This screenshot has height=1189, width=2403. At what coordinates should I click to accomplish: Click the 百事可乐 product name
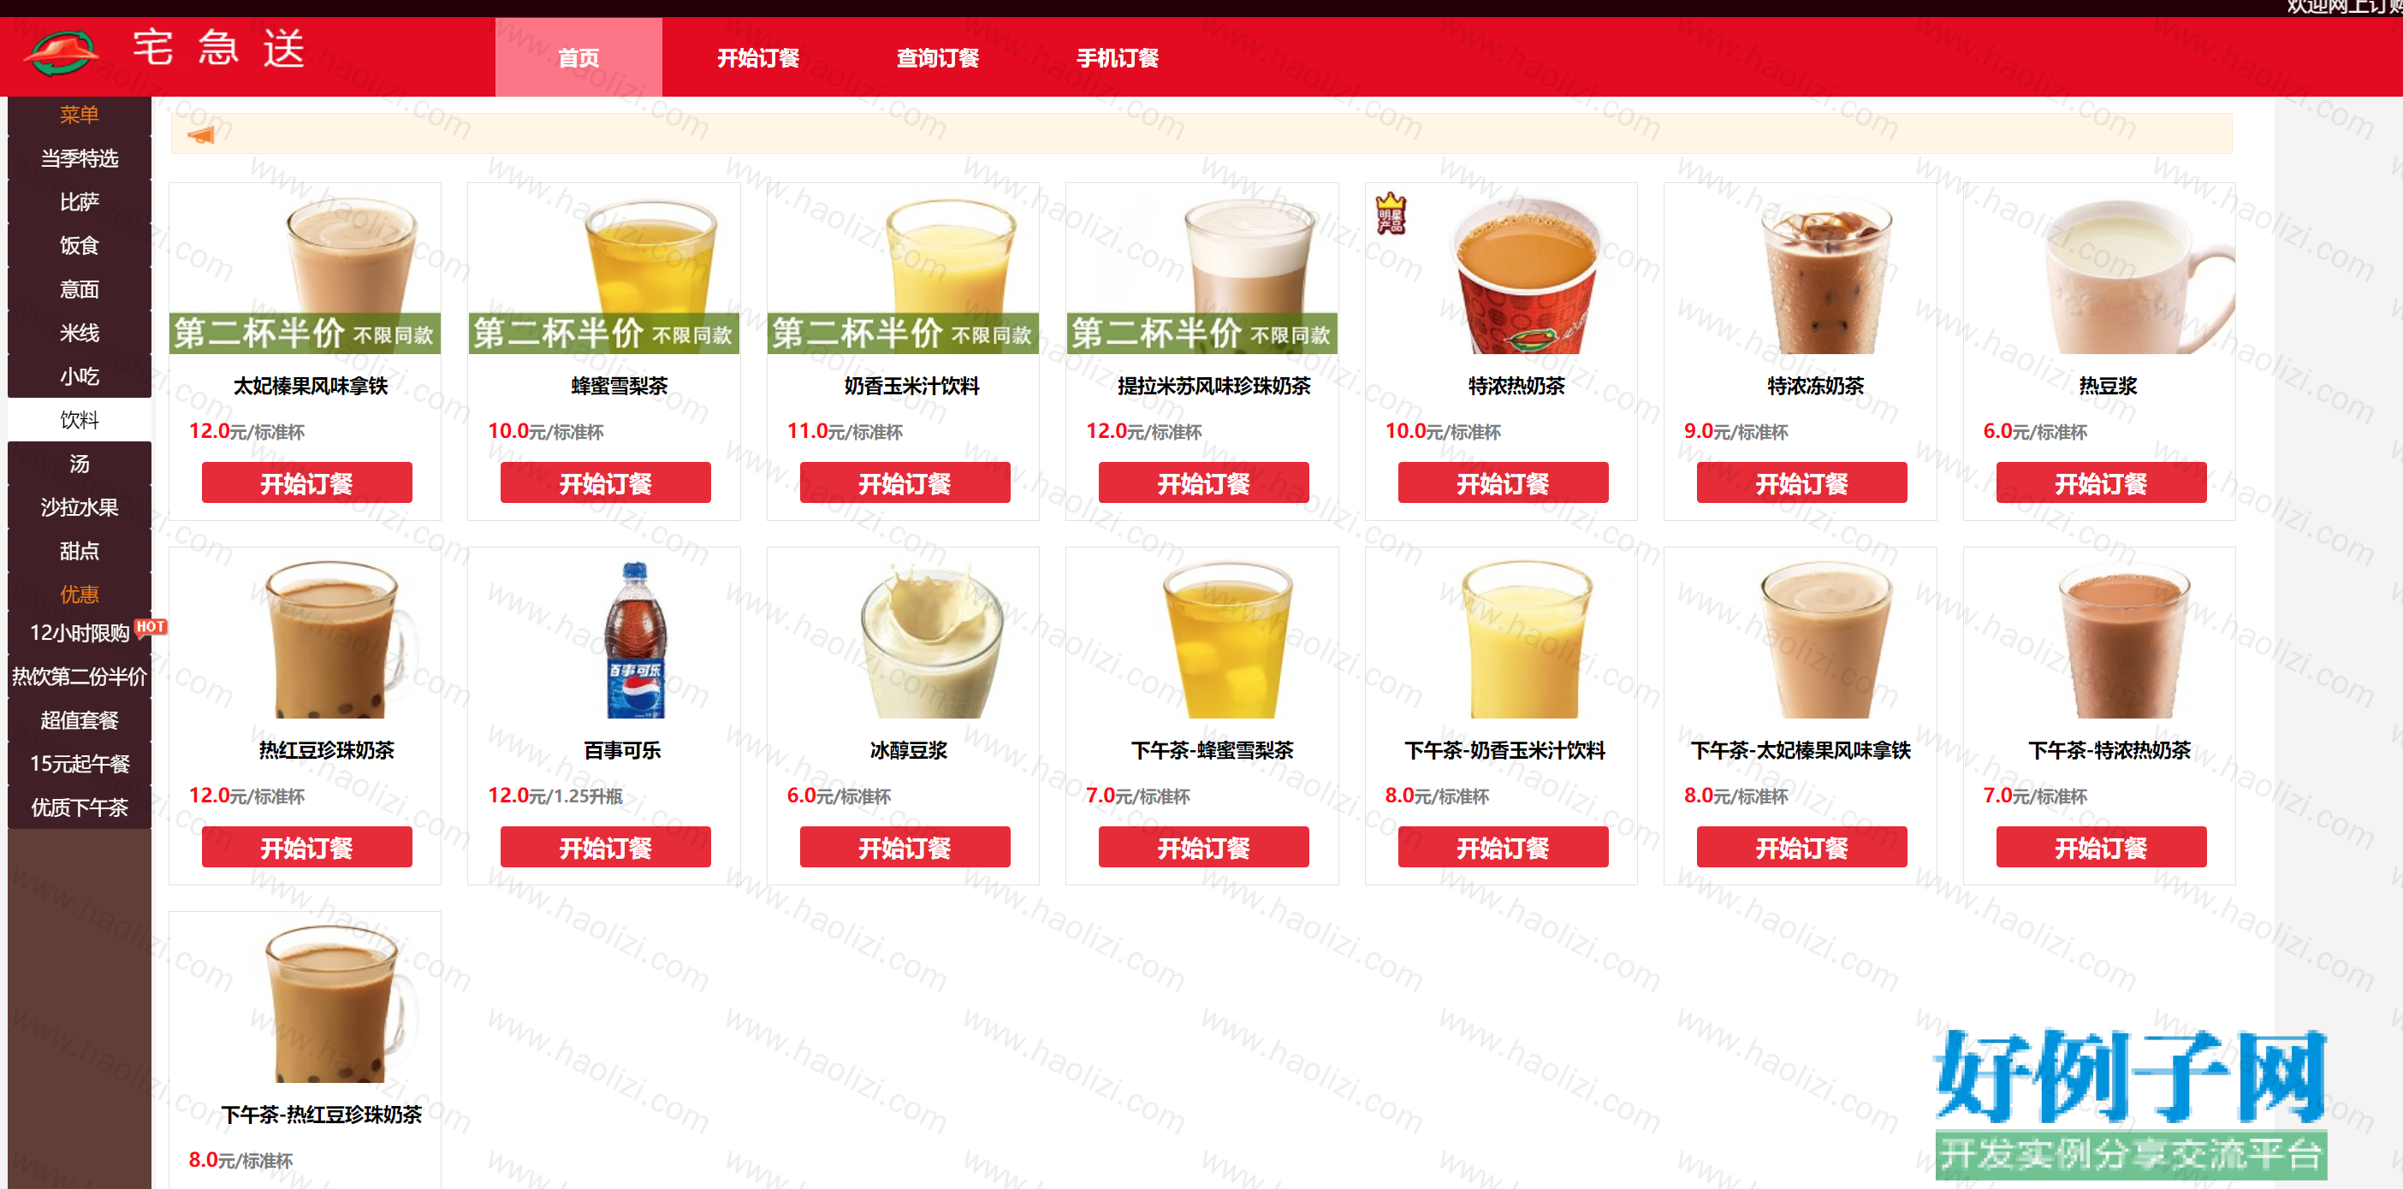click(622, 750)
